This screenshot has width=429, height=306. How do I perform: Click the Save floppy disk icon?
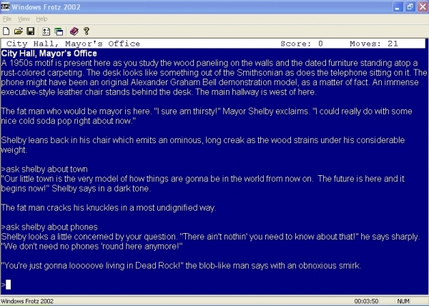pos(30,31)
